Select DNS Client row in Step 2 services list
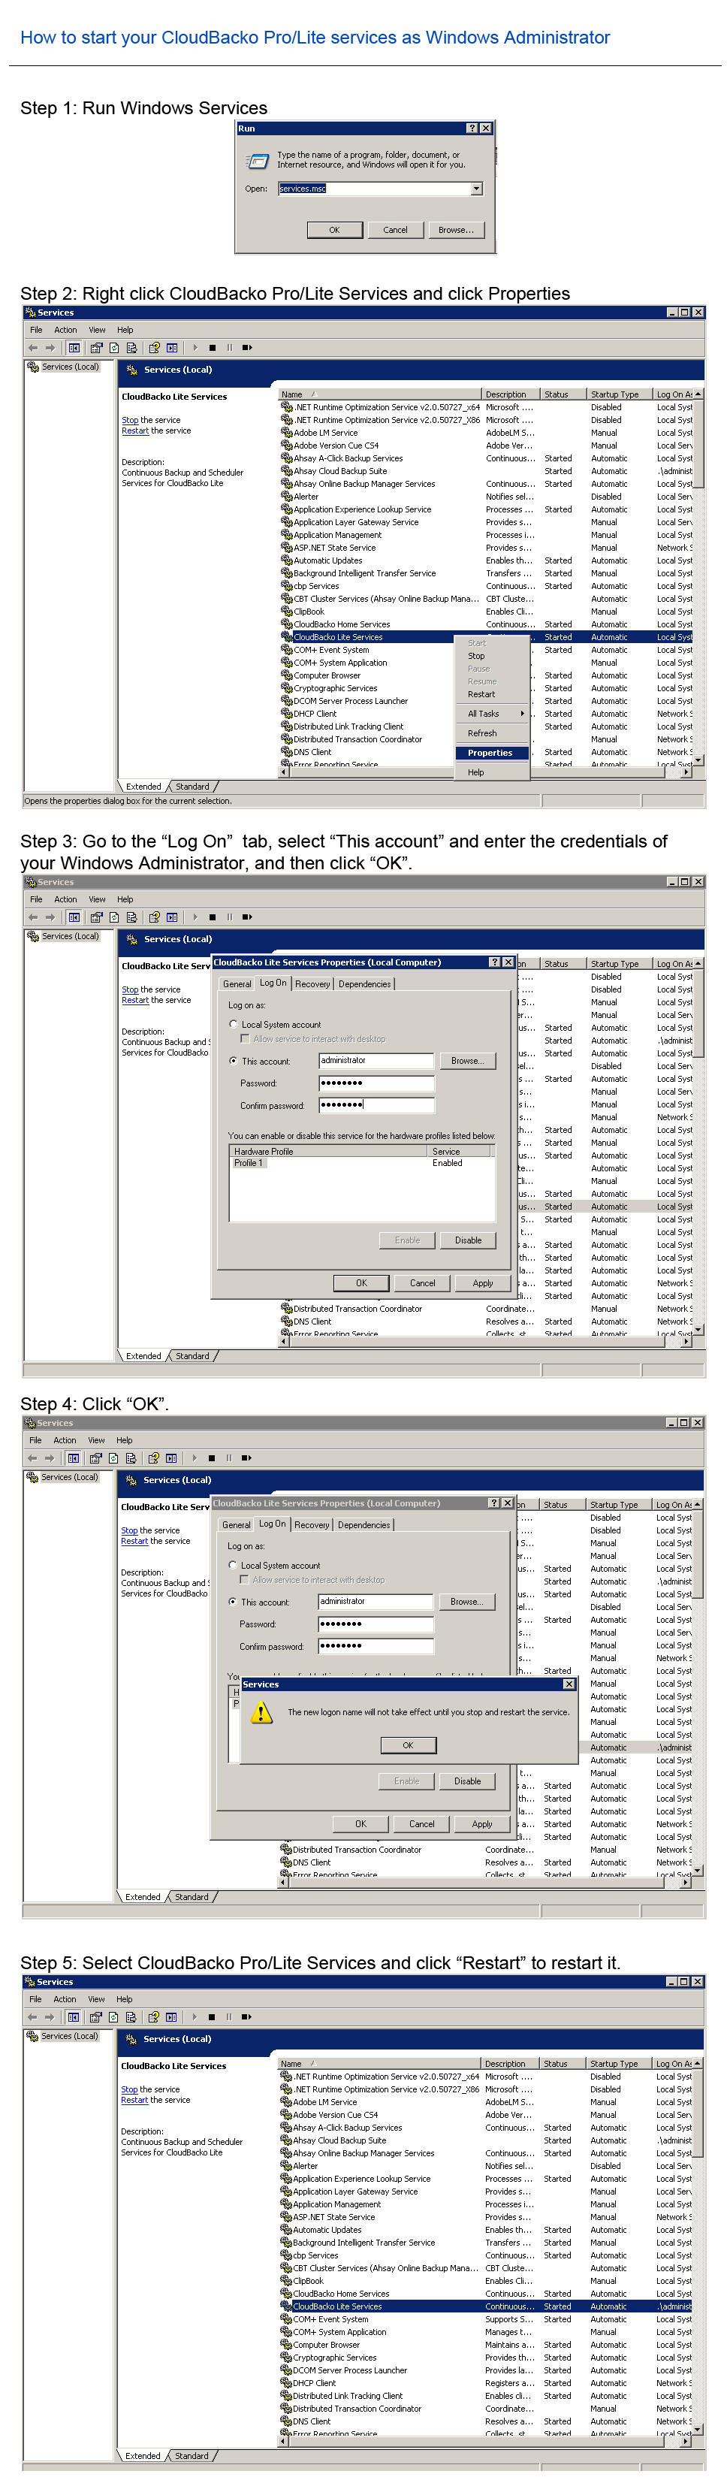This screenshot has height=2483, width=727. [x=486, y=752]
